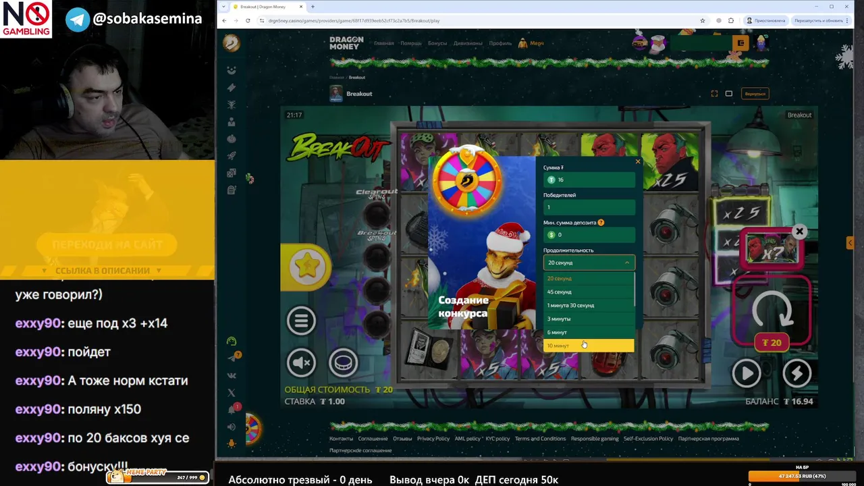The height and width of the screenshot is (486, 864).
Task: Toggle site sound speaker in sidebar
Action: pos(232,427)
